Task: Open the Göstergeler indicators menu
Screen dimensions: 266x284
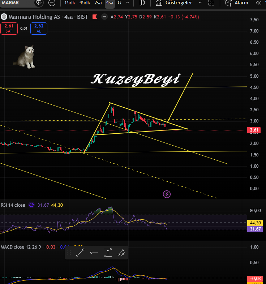Action: [x=174, y=3]
